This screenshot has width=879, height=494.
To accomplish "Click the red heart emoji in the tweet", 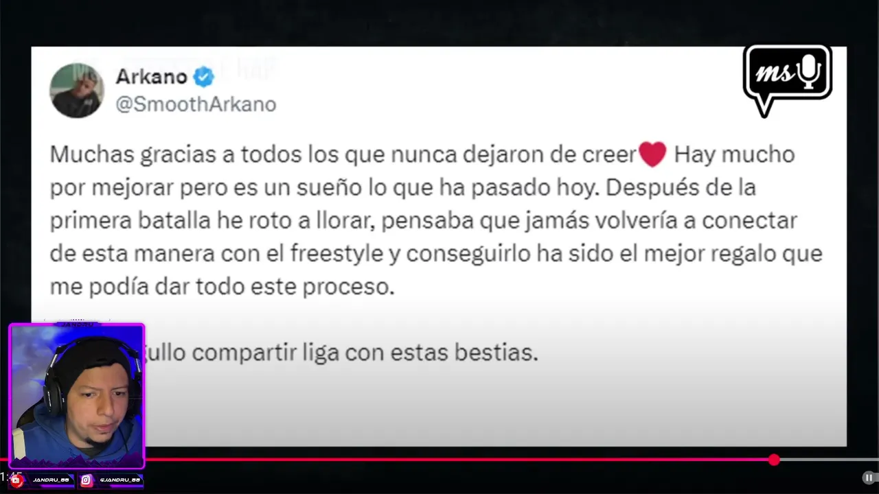I will (652, 154).
